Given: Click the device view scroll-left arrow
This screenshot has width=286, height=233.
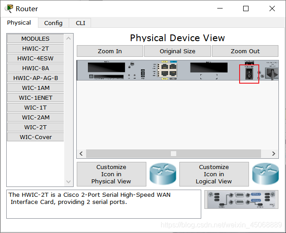Looking at the screenshot, I should tap(81, 154).
